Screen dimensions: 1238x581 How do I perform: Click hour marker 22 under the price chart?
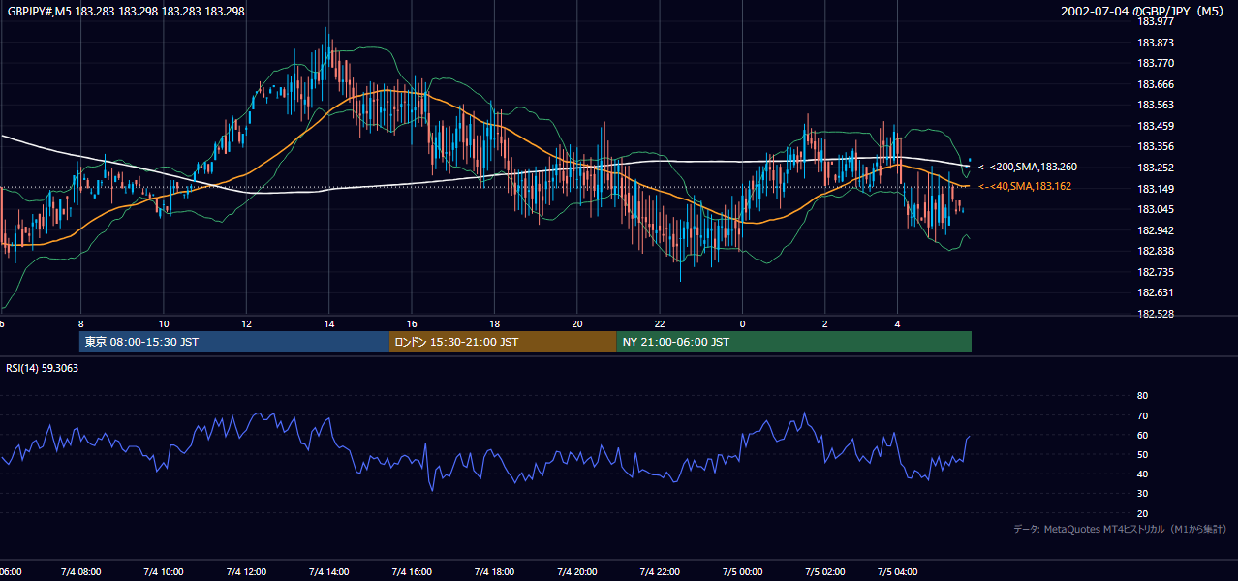pyautogui.click(x=660, y=323)
